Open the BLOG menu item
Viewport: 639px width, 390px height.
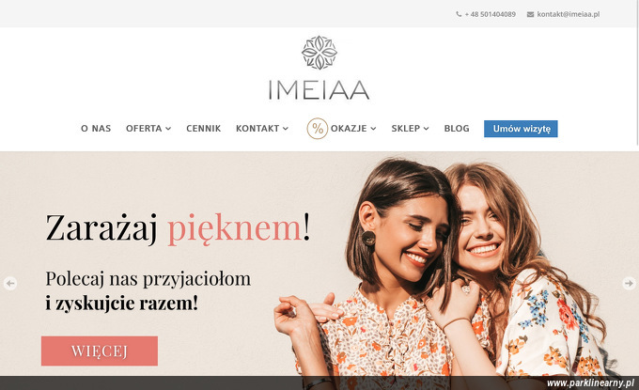(457, 129)
